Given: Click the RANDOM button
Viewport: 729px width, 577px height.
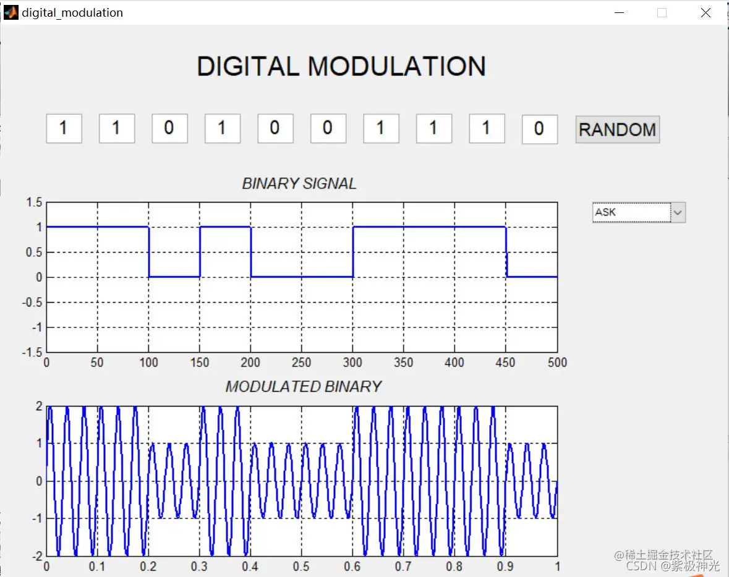Looking at the screenshot, I should point(618,129).
